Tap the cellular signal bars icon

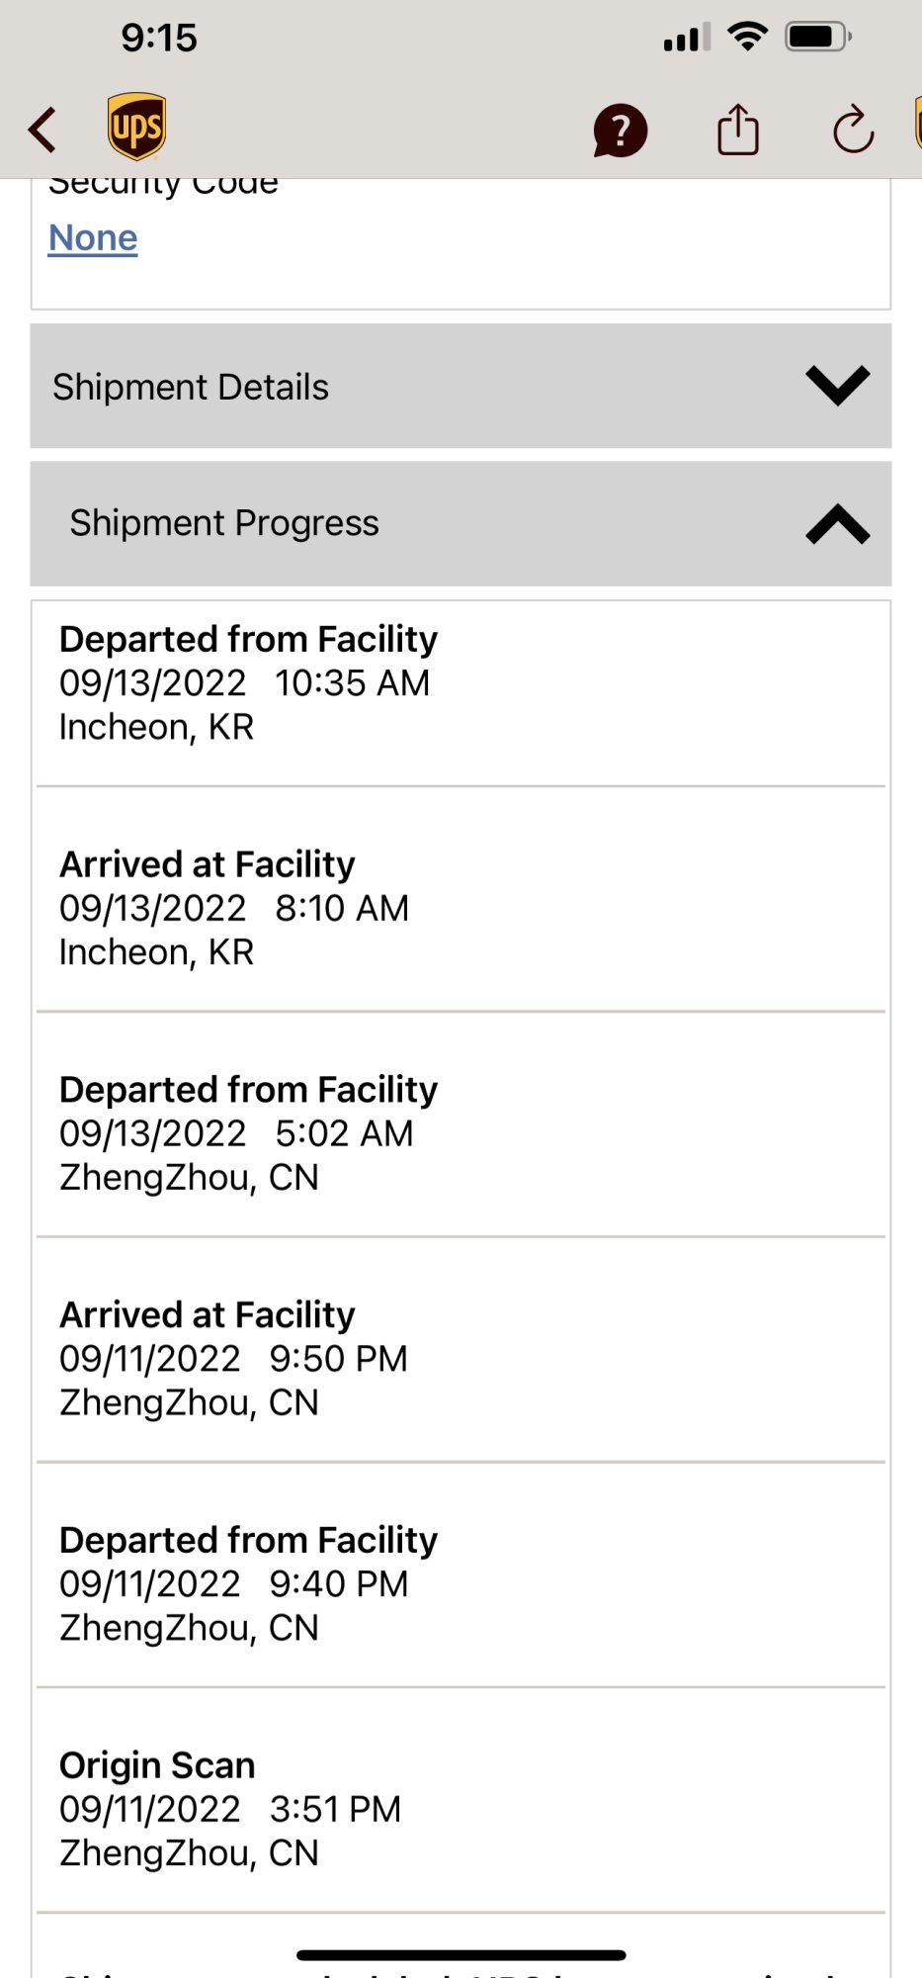[x=687, y=39]
